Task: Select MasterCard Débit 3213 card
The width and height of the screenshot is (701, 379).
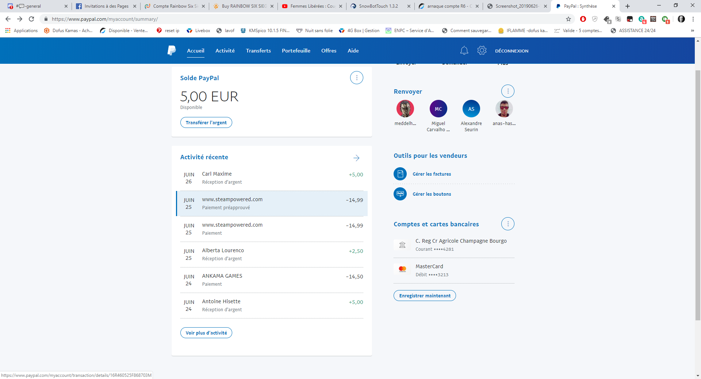Action: (x=454, y=270)
